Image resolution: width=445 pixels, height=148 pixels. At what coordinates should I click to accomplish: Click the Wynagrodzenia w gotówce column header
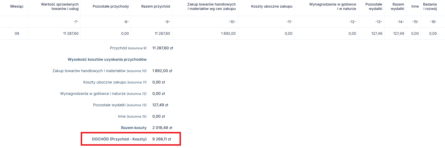pyautogui.click(x=332, y=6)
